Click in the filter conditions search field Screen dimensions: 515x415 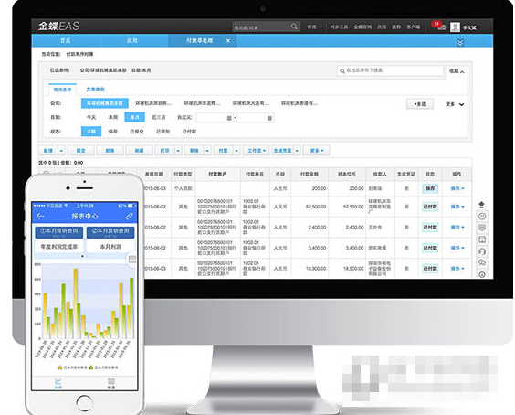tap(390, 70)
